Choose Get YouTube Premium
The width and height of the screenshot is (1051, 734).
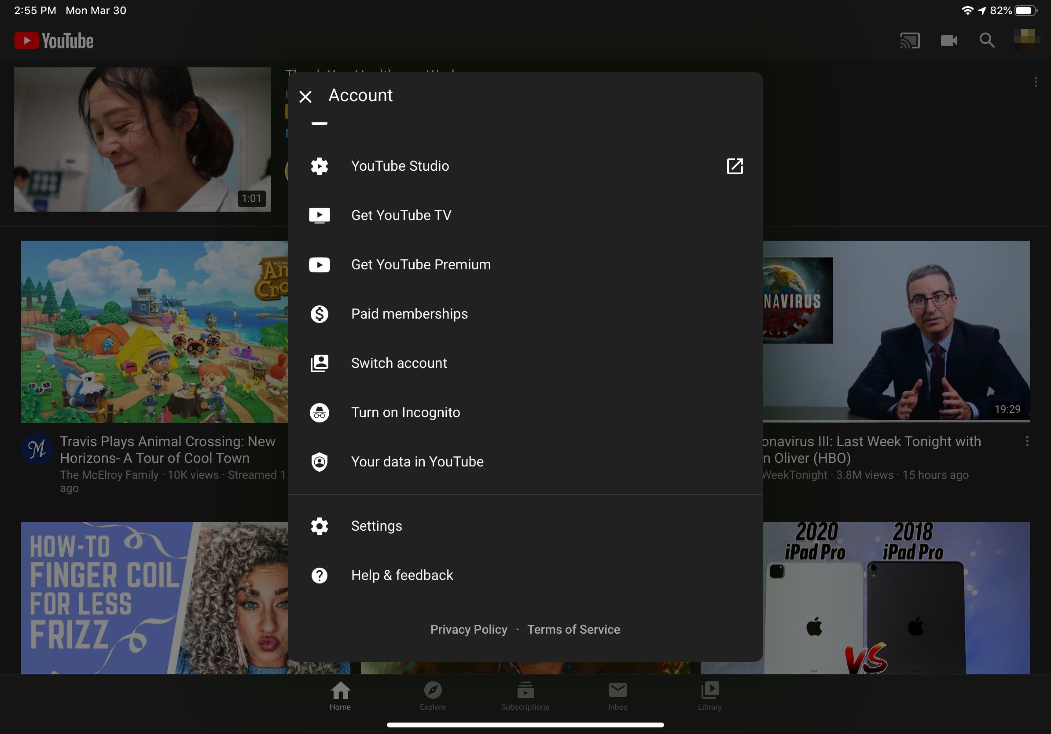pyautogui.click(x=525, y=265)
